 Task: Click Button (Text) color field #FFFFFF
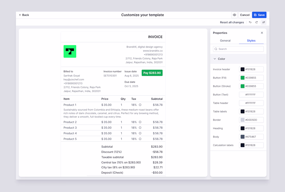[x=251, y=95]
